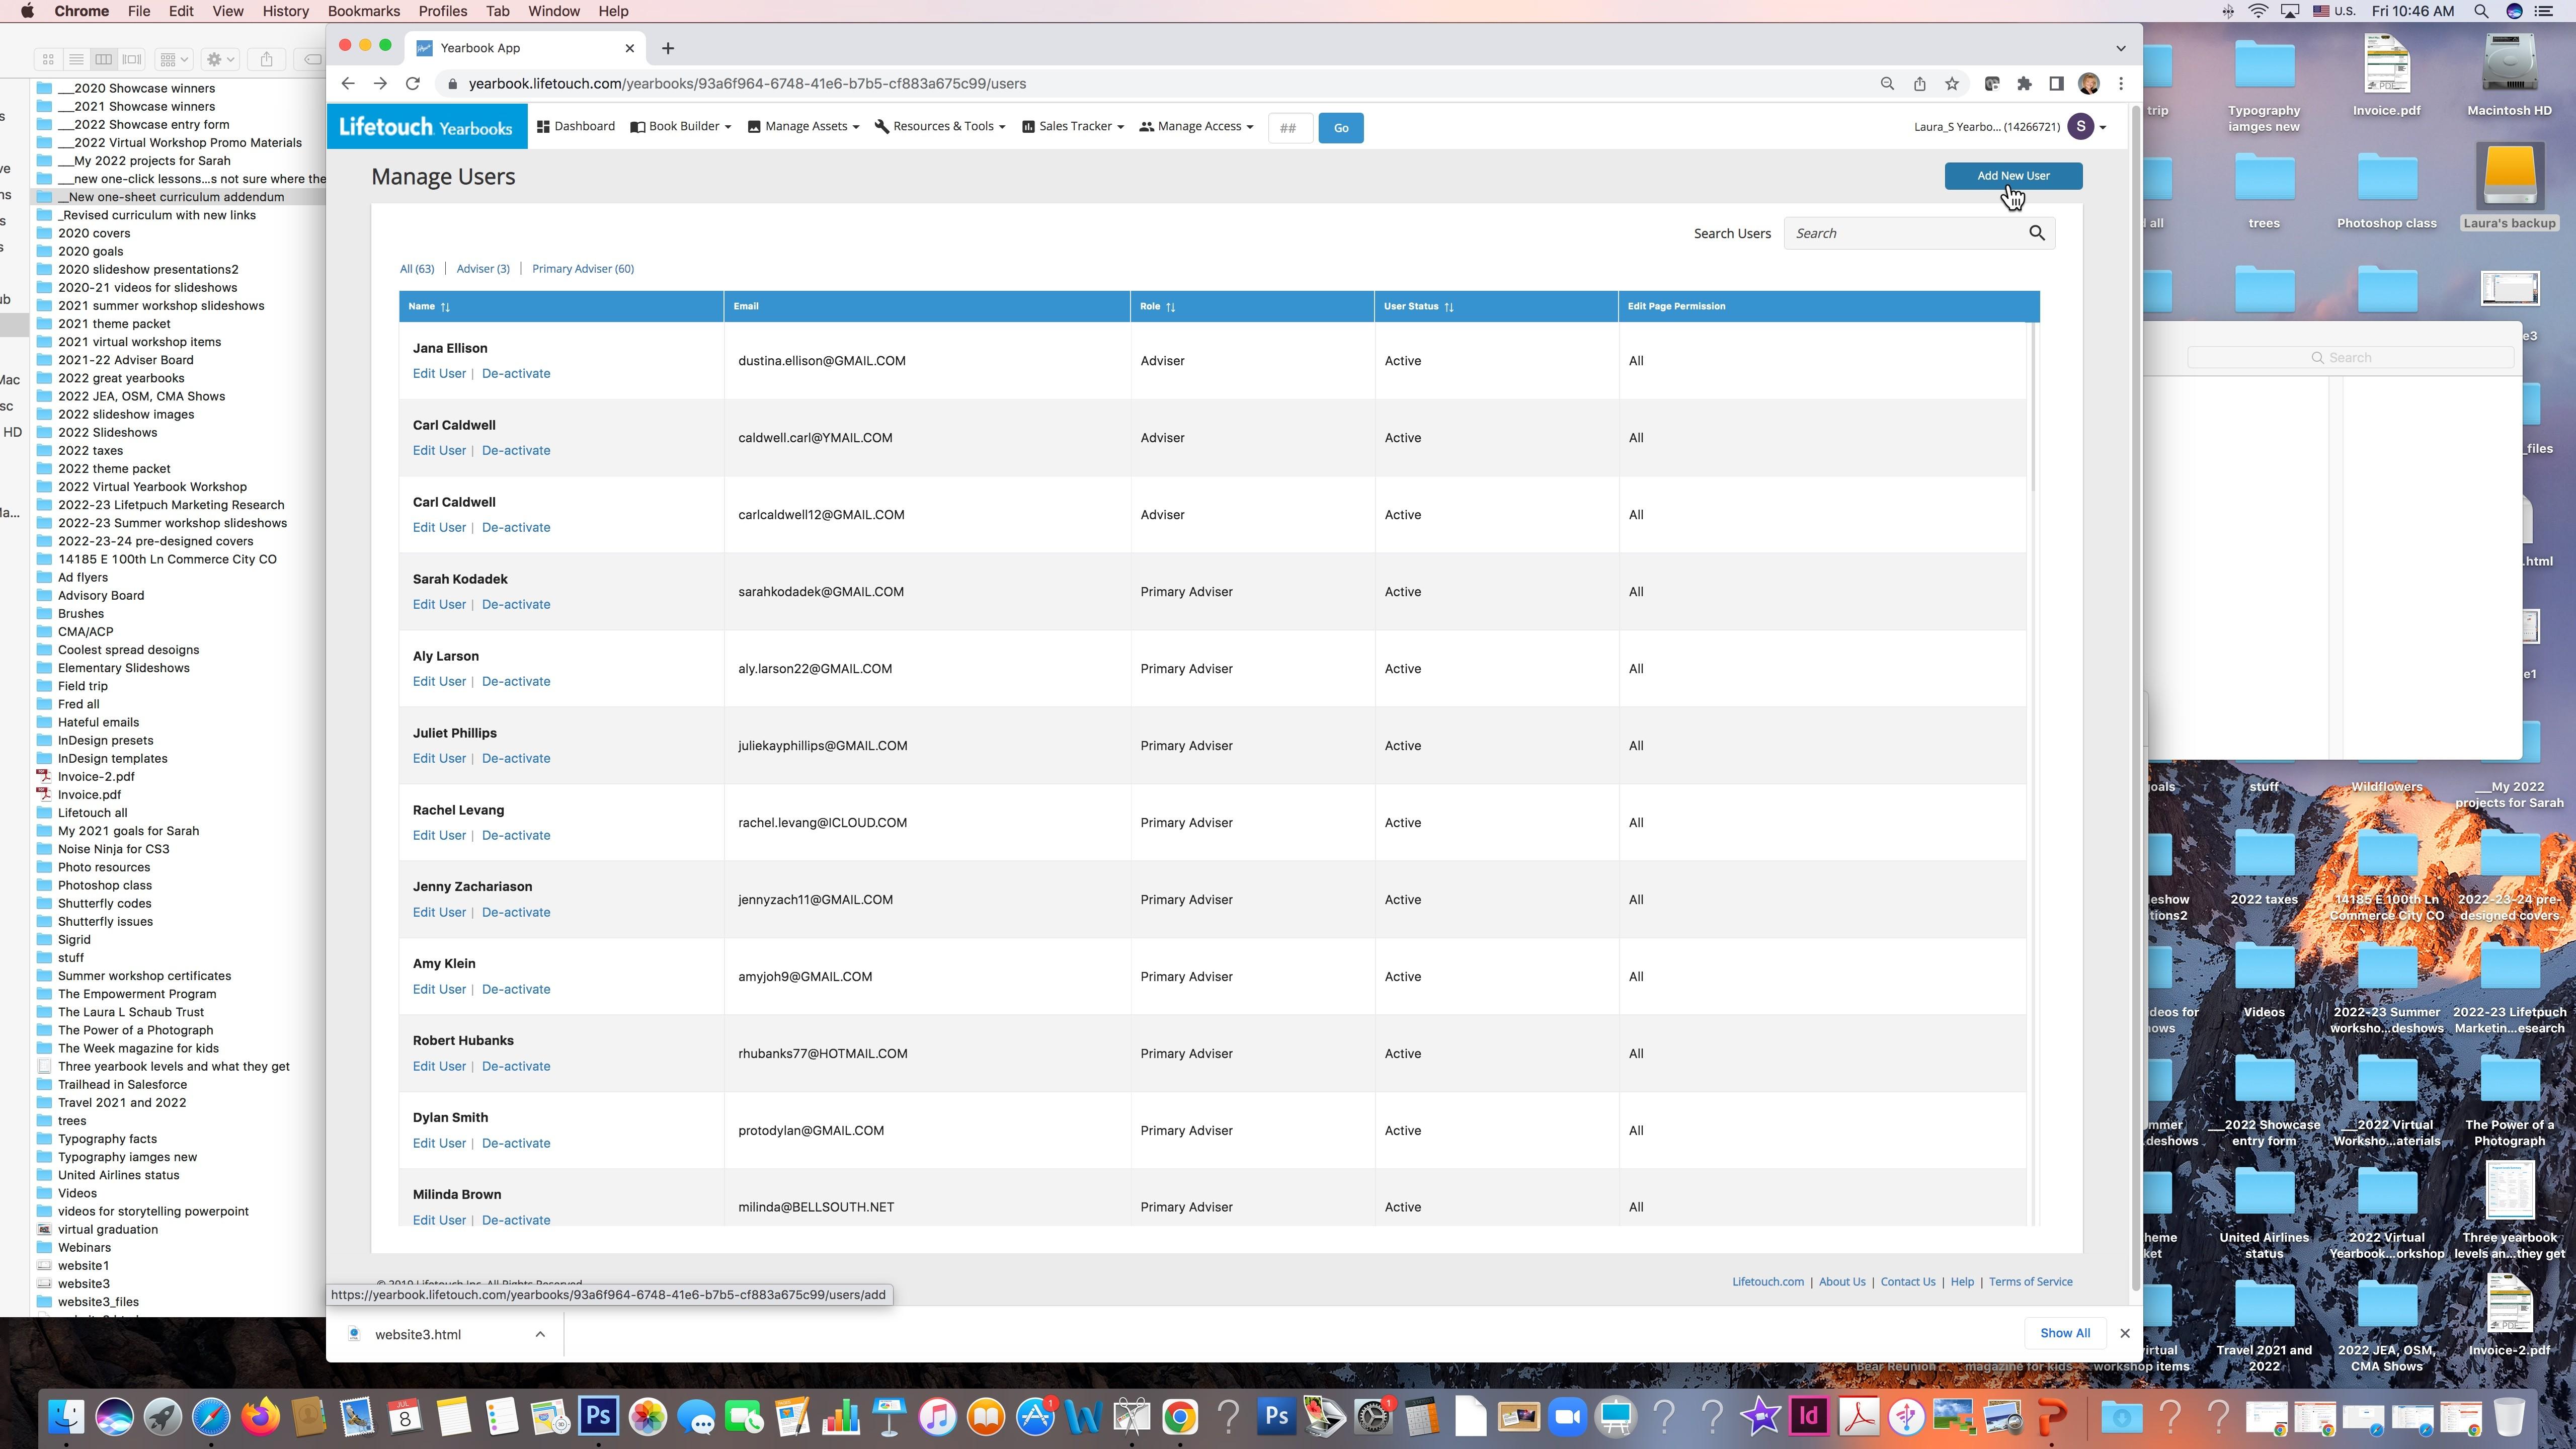The width and height of the screenshot is (2576, 1449).
Task: Click the Spotlight search icon in menu bar
Action: tap(2481, 11)
